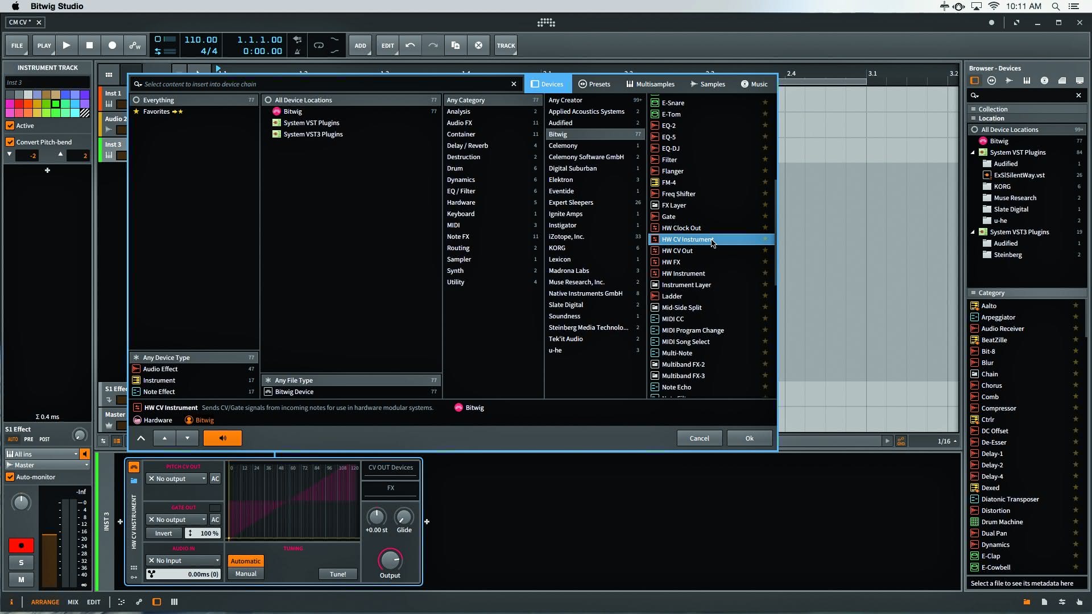
Task: Open search options dropdown in Browser panel
Action: [975, 96]
